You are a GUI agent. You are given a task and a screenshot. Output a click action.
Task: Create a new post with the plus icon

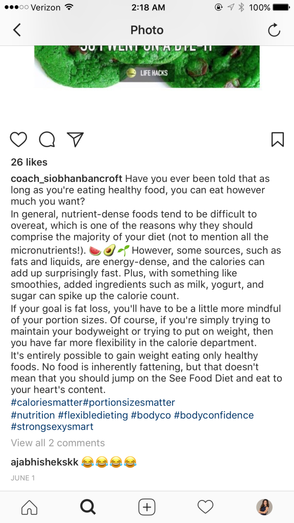[146, 507]
